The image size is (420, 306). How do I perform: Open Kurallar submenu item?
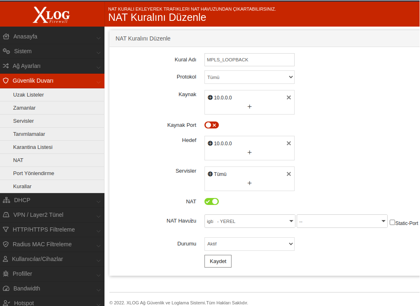(x=52, y=187)
